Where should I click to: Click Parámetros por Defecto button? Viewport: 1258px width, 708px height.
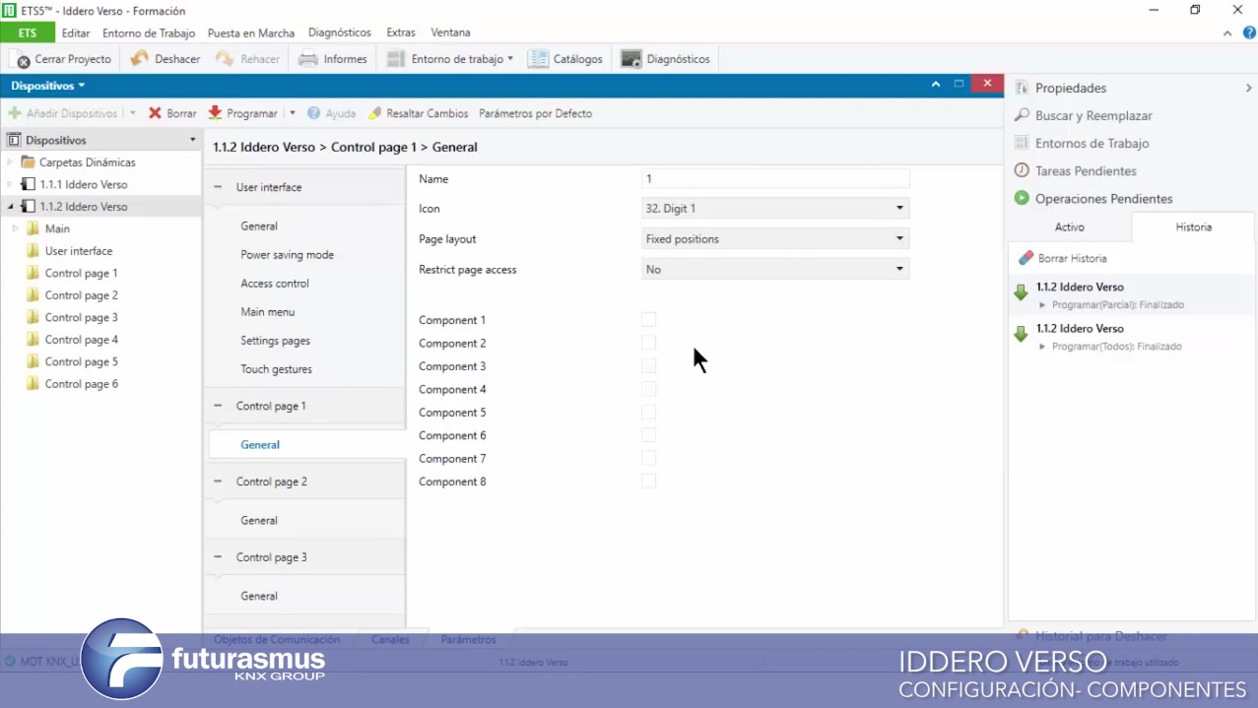tap(535, 113)
